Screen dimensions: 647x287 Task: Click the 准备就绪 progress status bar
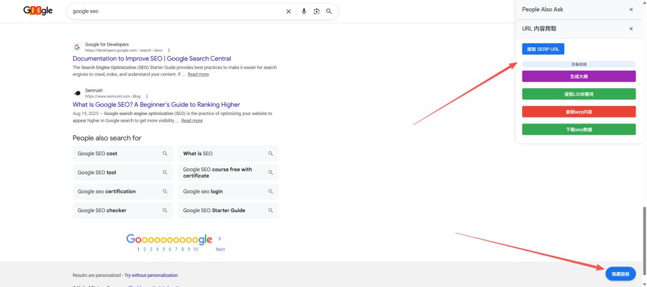579,65
